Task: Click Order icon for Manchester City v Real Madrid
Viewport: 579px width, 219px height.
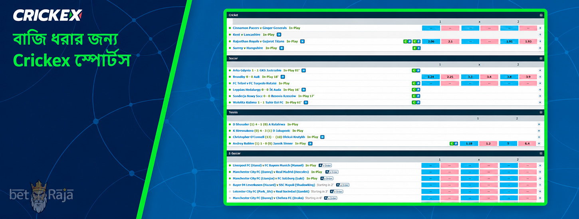Action: (331, 172)
